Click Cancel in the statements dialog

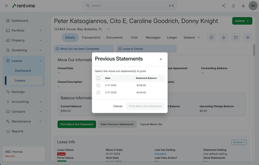118,106
